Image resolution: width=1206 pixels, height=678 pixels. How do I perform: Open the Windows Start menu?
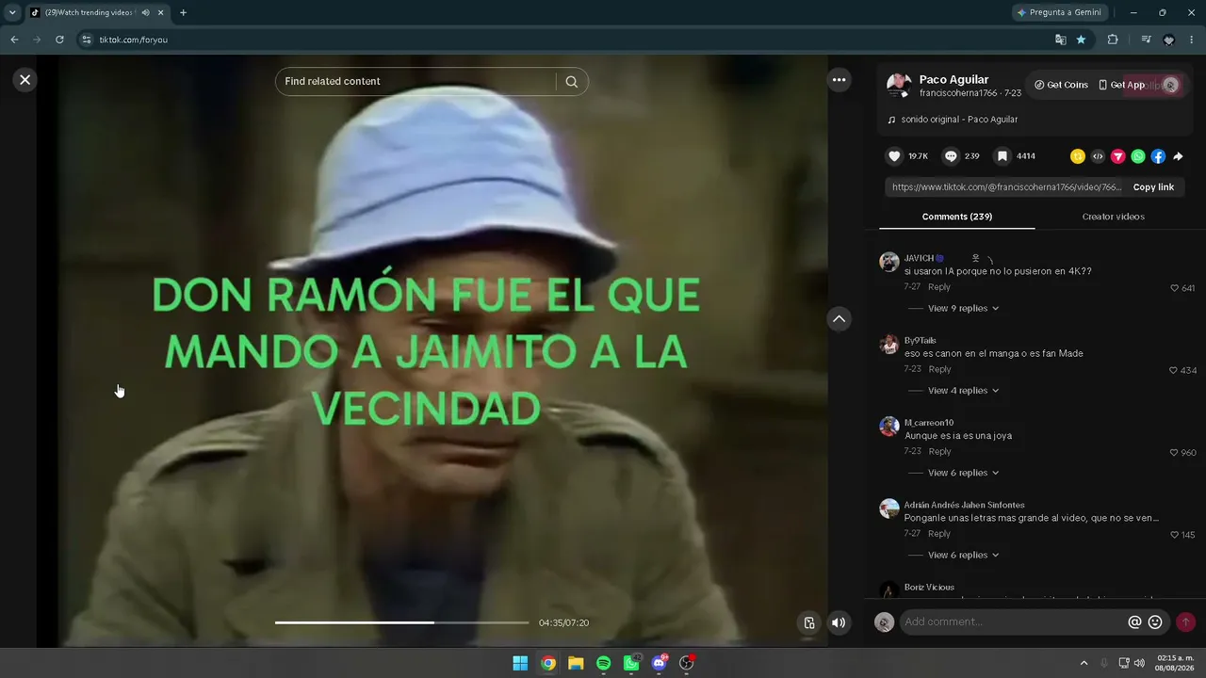click(520, 663)
